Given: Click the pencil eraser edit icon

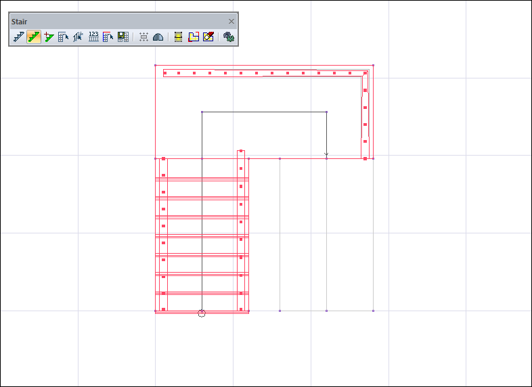Looking at the screenshot, I should coord(208,37).
